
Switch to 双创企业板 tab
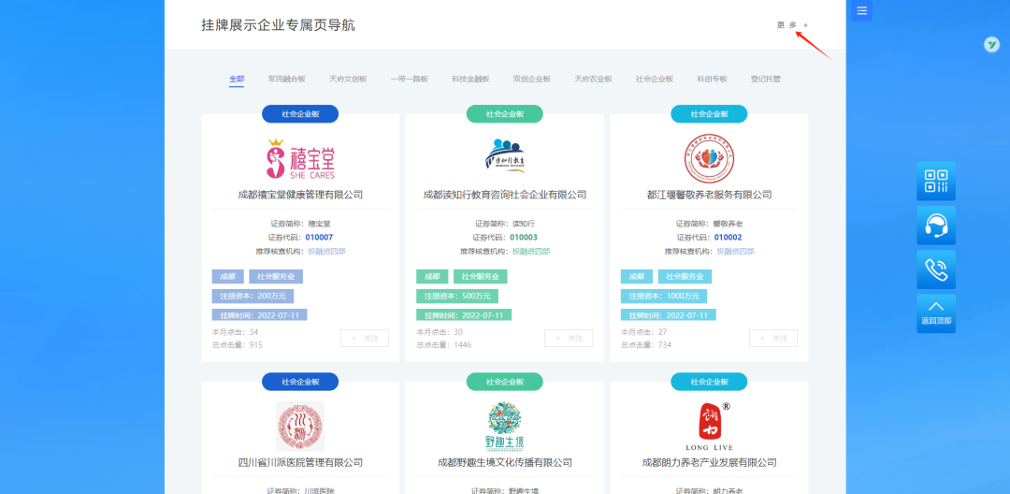[x=531, y=80]
